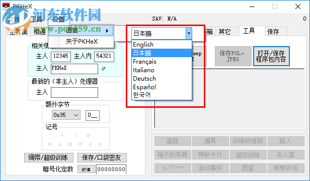310x181 pixels.
Task: Click the 路人 button
Action: pyautogui.click(x=286, y=141)
